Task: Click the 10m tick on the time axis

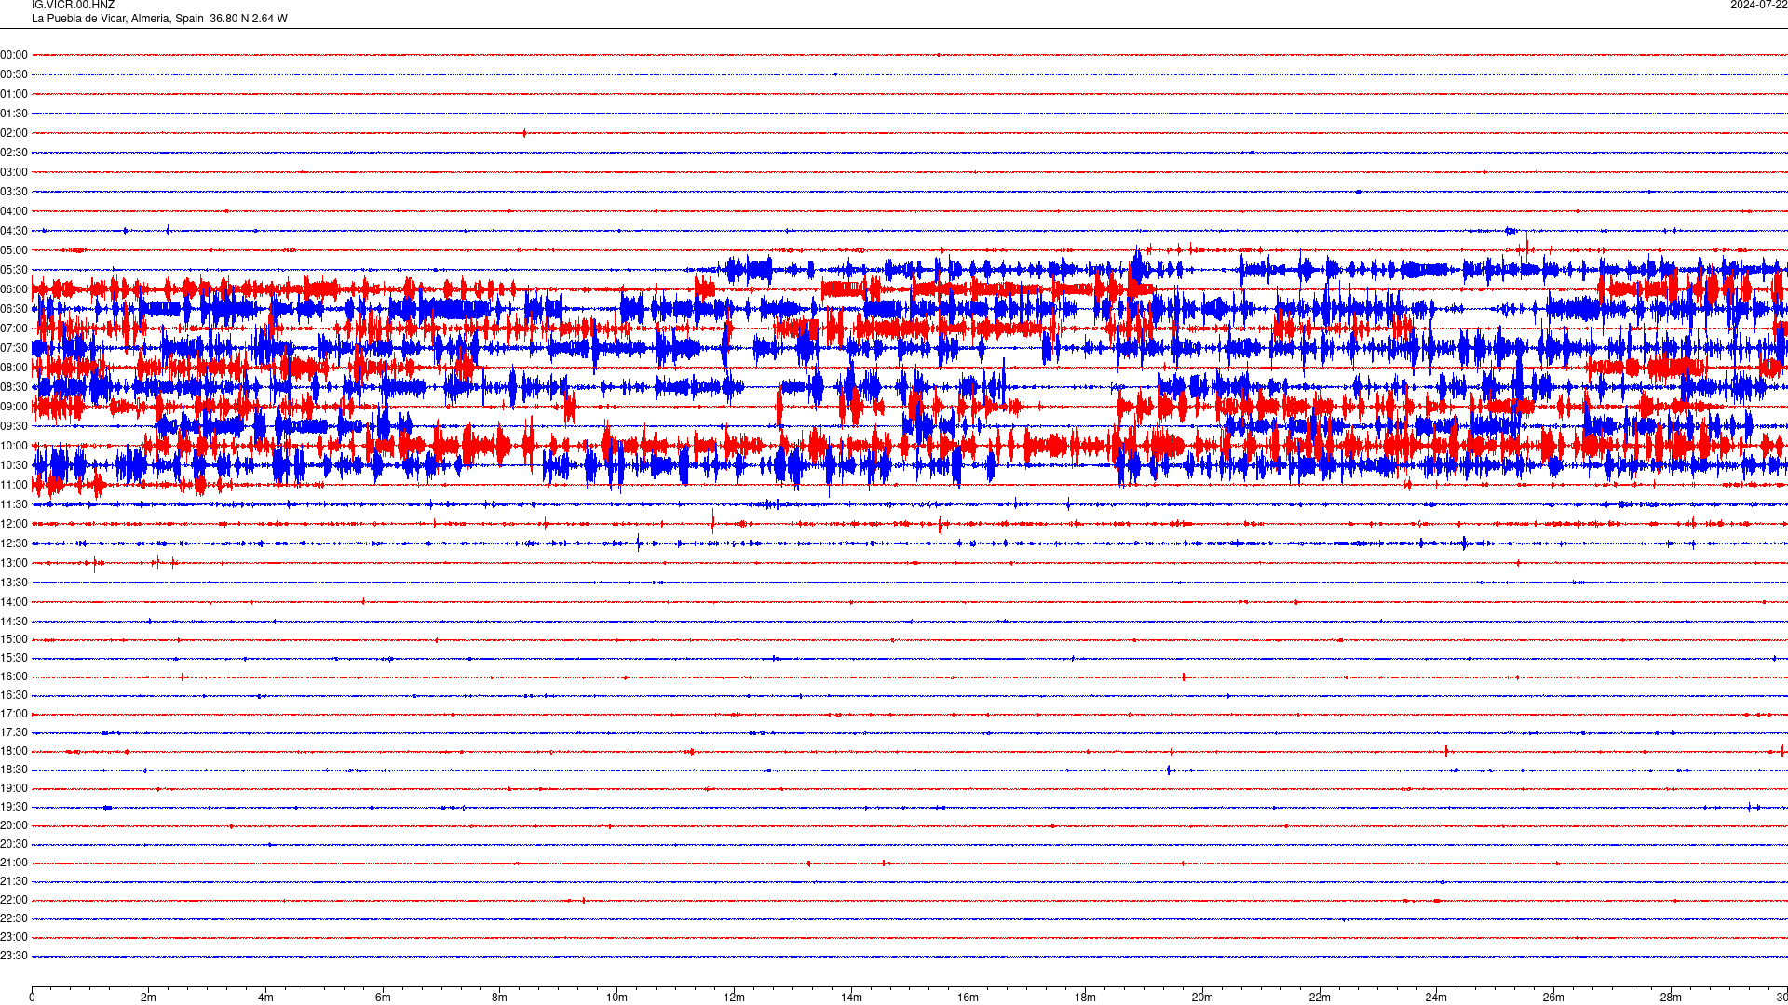Action: pos(616,998)
